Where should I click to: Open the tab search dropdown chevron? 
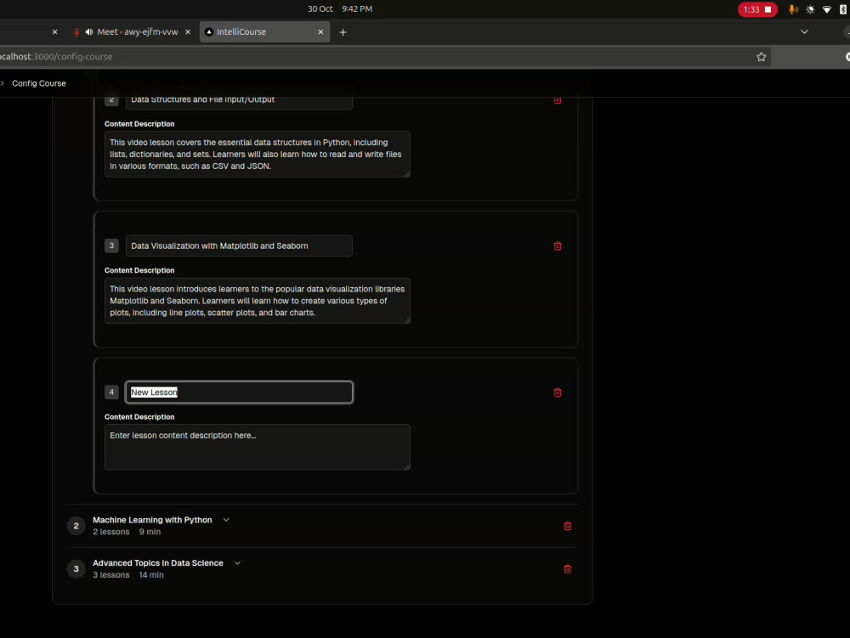804,32
